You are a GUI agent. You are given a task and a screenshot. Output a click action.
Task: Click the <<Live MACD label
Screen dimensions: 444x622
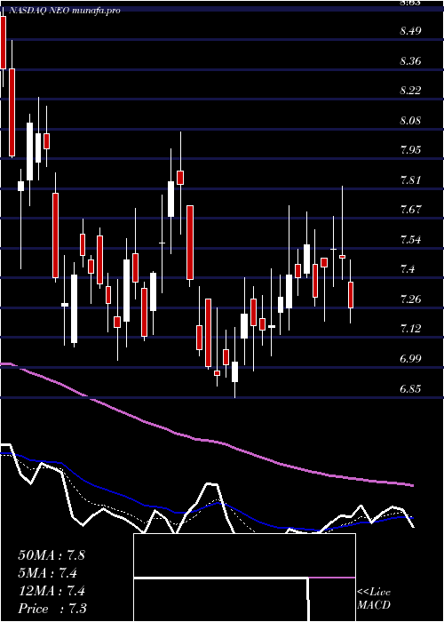pyautogui.click(x=374, y=599)
